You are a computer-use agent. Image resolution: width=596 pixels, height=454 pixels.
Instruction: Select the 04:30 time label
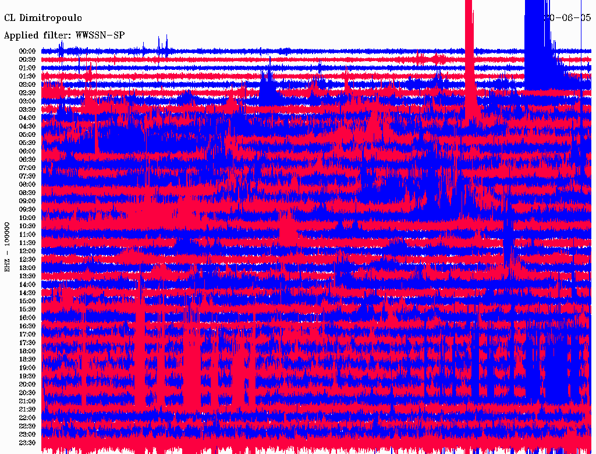27,126
